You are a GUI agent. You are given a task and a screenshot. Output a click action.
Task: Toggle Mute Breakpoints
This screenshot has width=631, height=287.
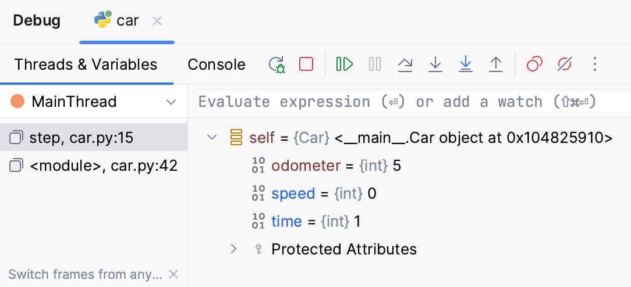(565, 64)
